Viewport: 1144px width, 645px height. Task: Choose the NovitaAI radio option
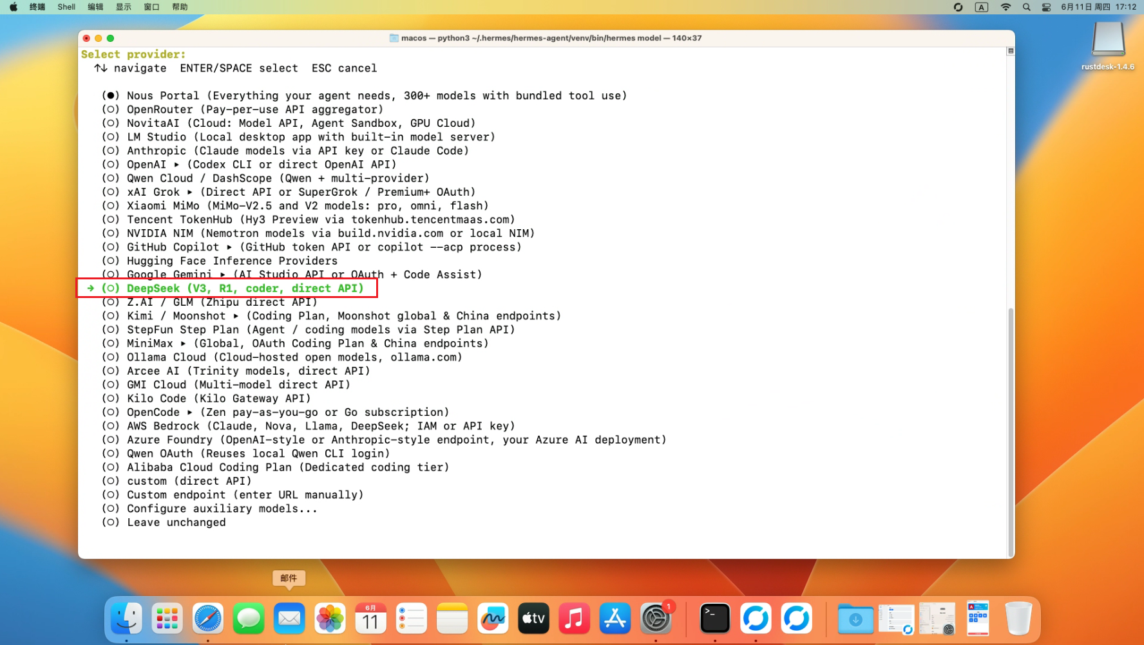pos(111,123)
